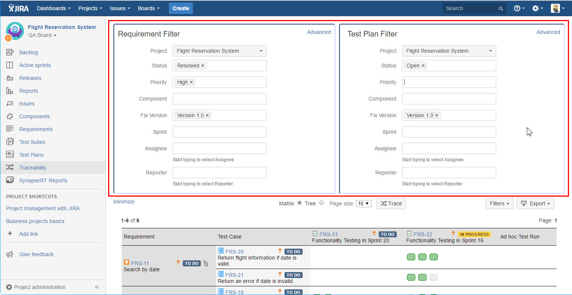Click the search magnifier icon
The width and height of the screenshot is (572, 295).
point(501,8)
